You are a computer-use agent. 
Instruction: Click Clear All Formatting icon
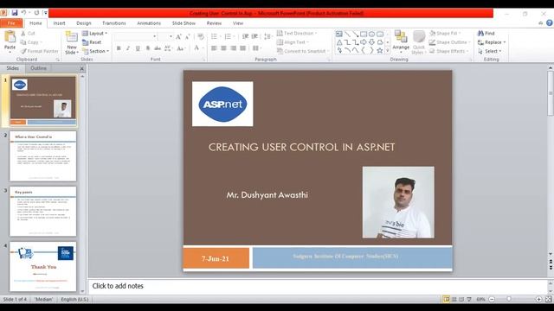pos(201,36)
